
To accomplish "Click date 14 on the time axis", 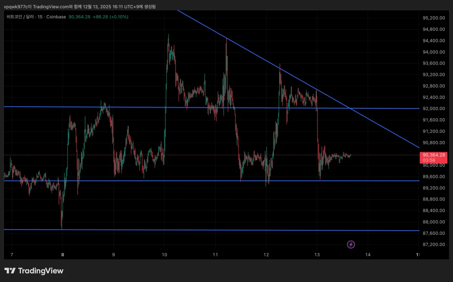I will [368, 254].
